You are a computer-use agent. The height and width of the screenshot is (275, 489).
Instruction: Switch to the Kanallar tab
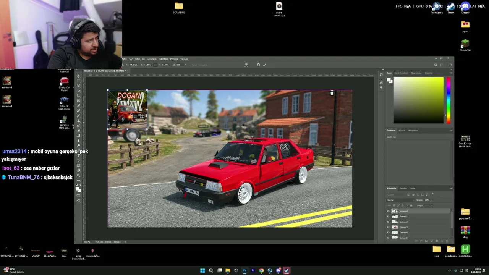[x=403, y=188]
